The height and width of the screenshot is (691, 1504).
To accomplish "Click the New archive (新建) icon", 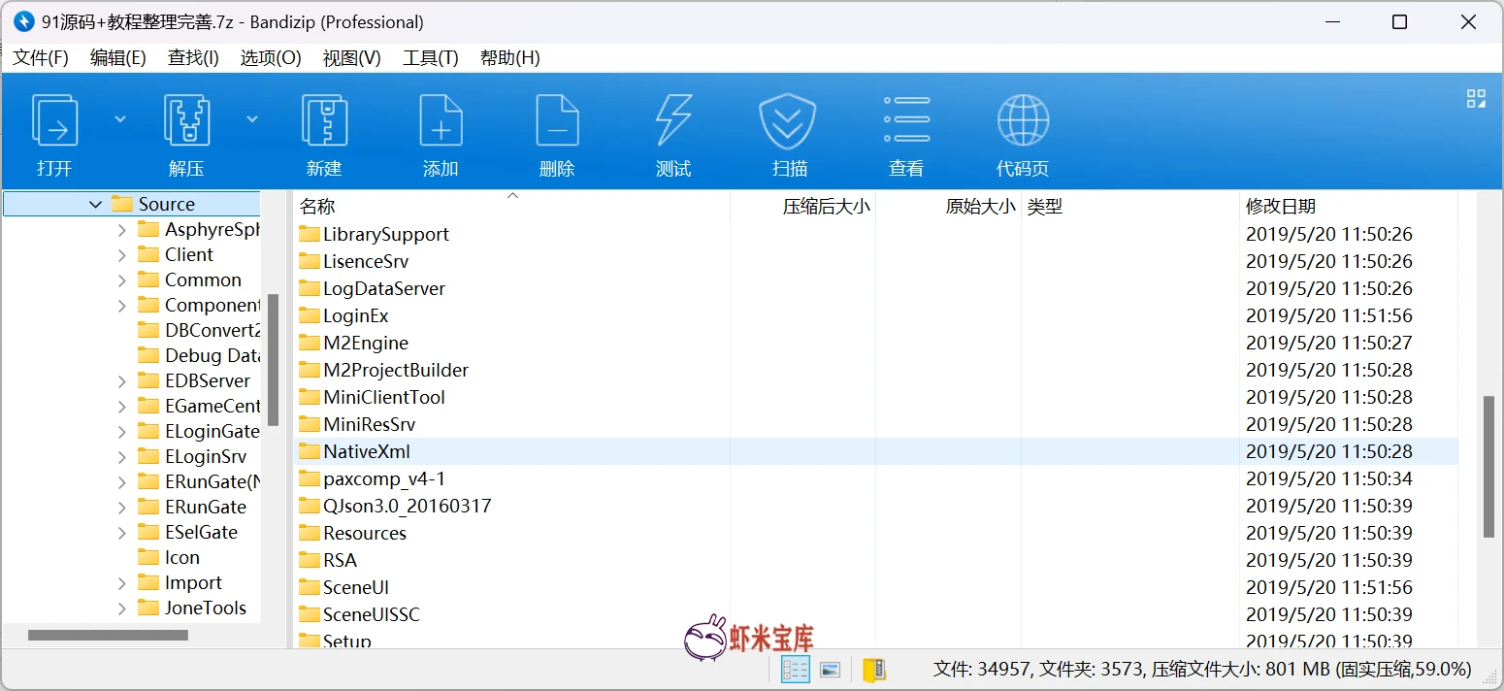I will (324, 120).
